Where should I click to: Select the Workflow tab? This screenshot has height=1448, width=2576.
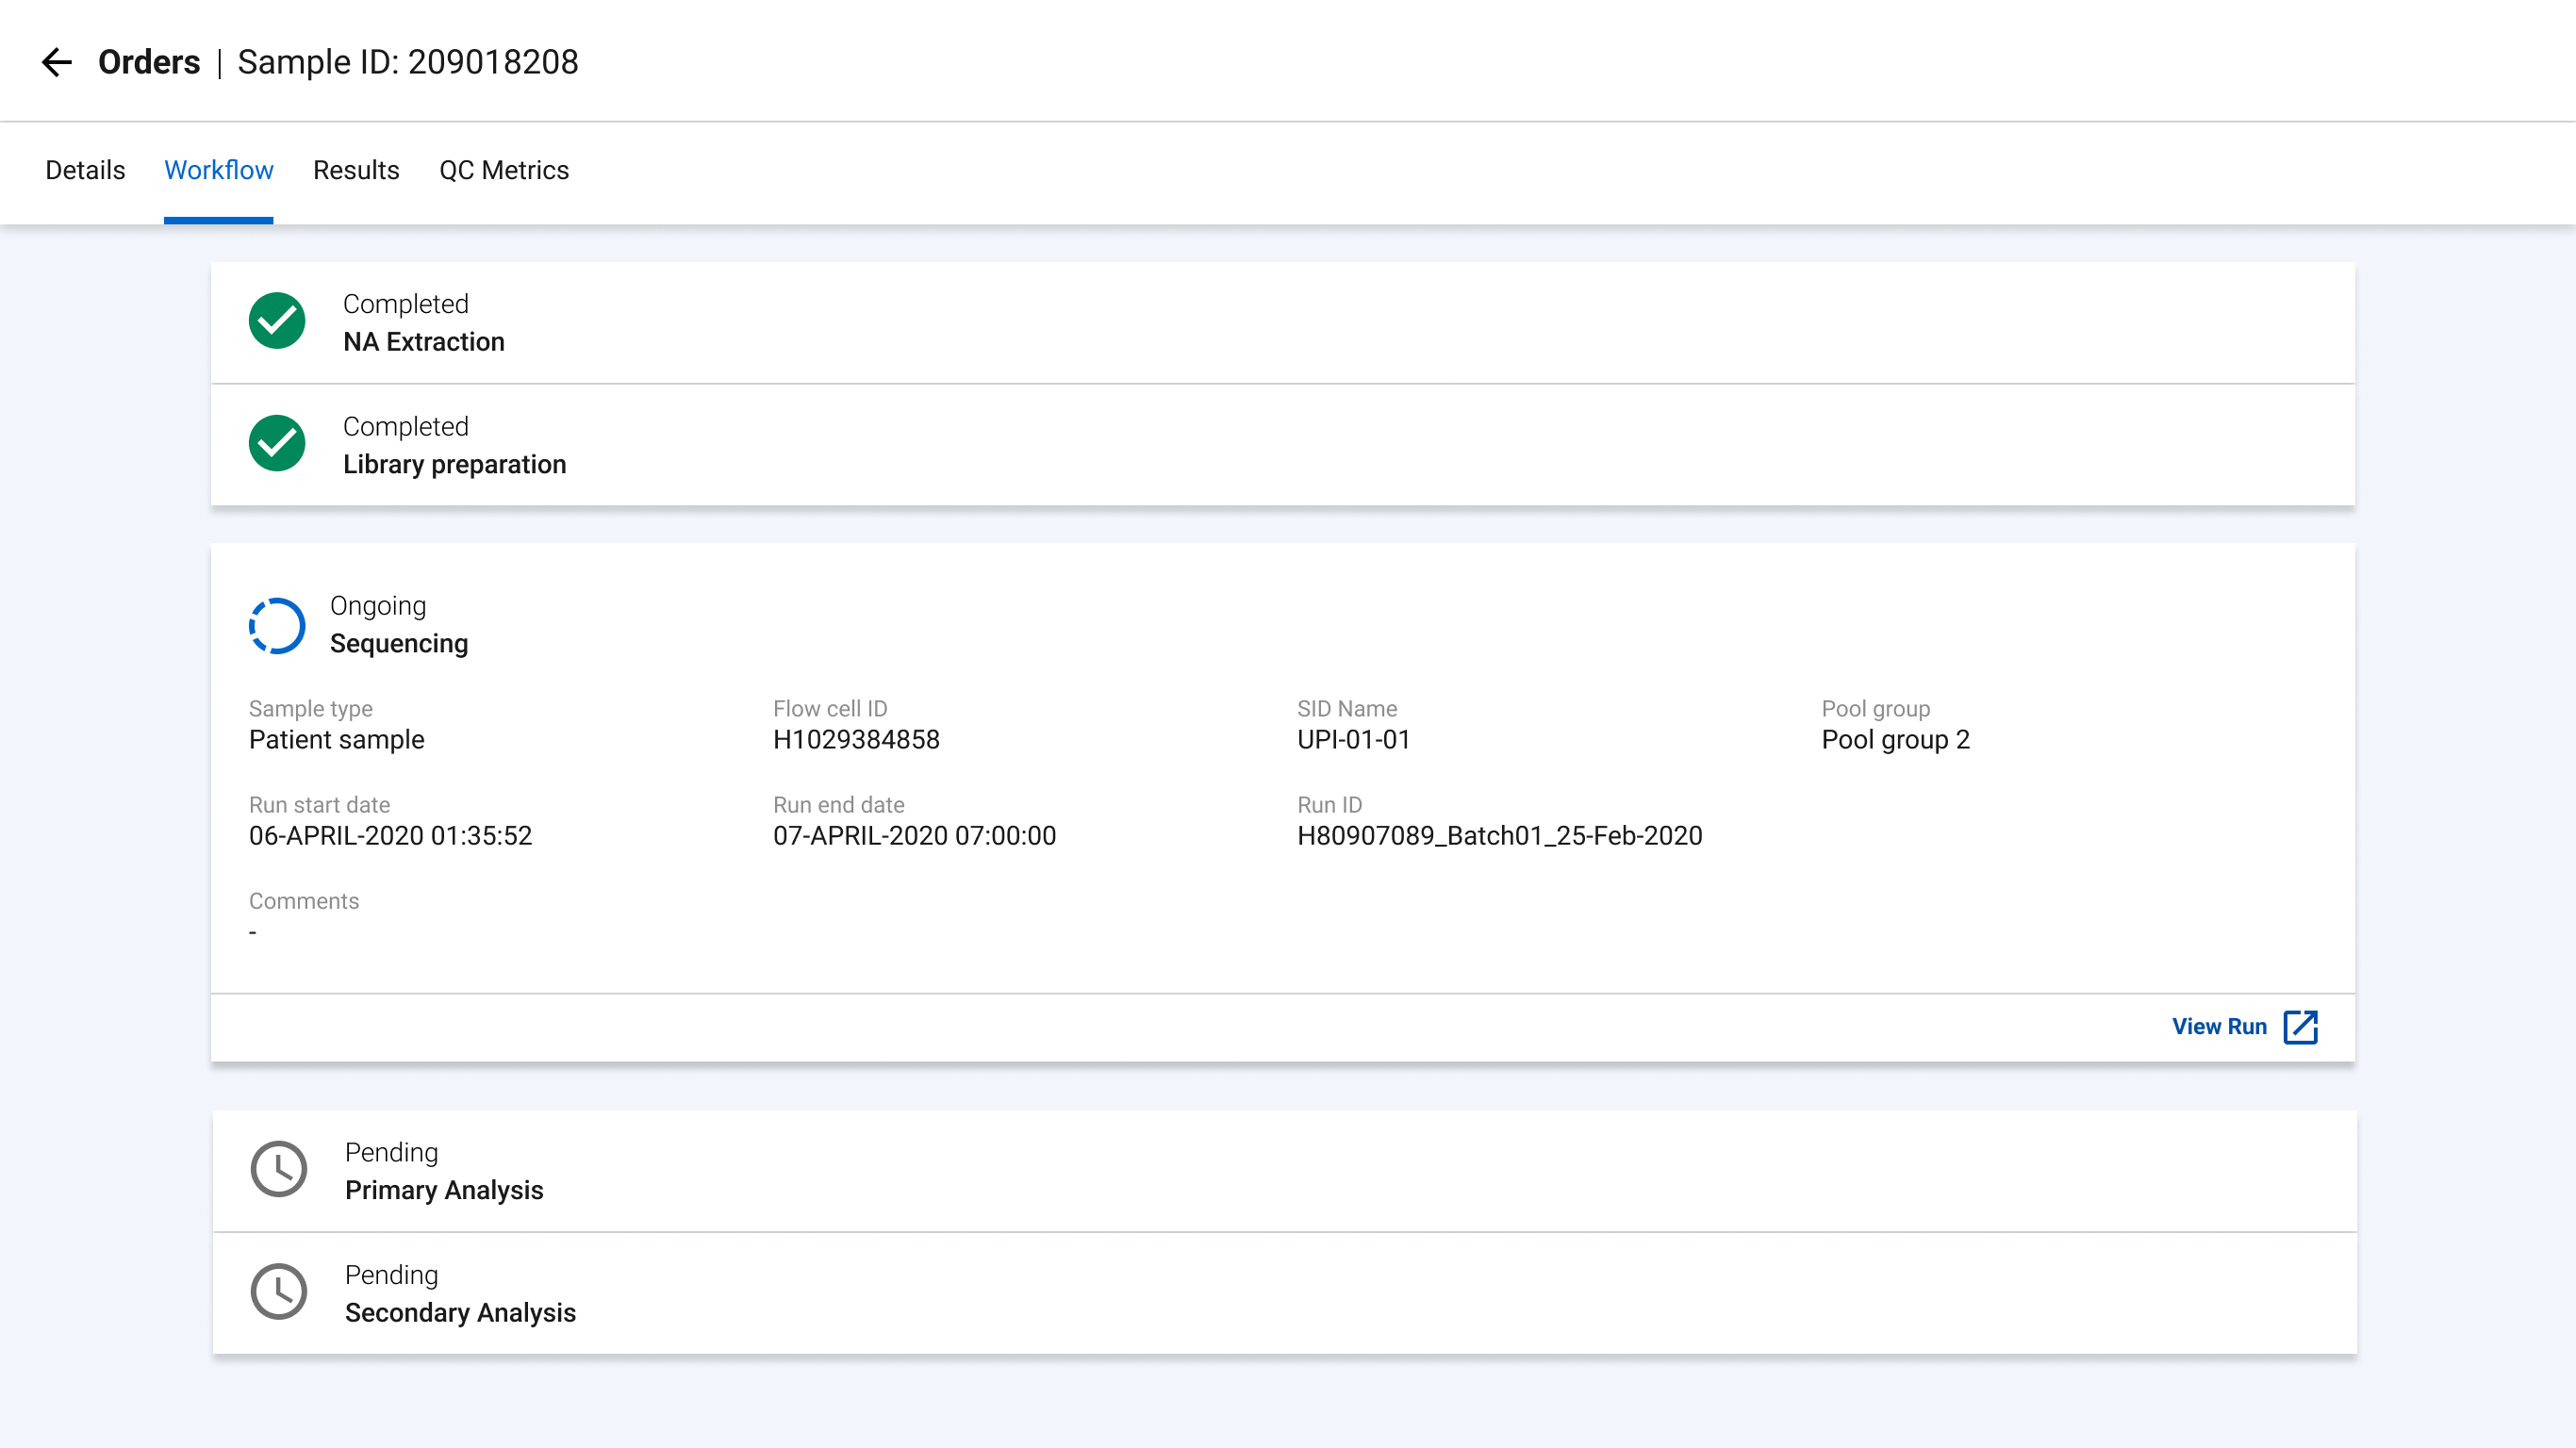point(218,170)
